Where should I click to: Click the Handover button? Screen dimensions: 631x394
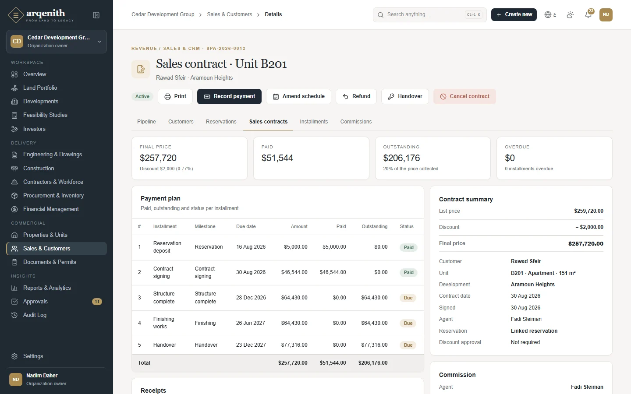click(405, 96)
